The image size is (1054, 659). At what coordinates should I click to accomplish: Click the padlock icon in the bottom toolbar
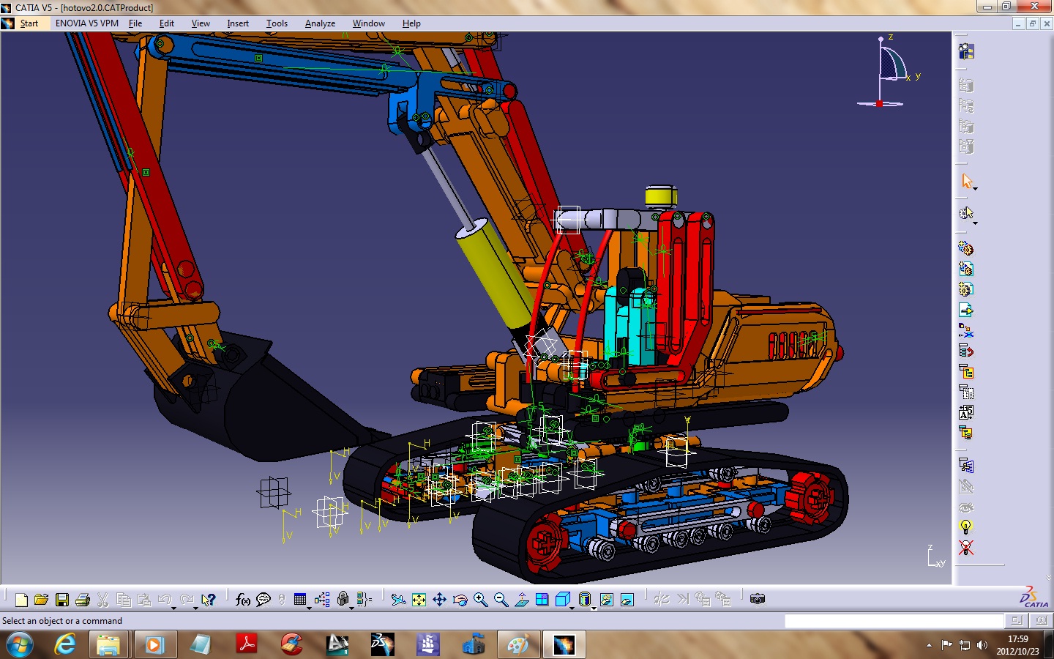point(343,600)
